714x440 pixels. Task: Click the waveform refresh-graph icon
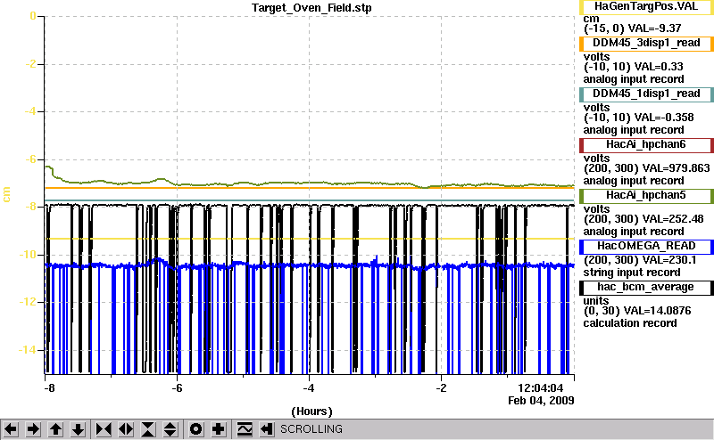pyautogui.click(x=245, y=429)
